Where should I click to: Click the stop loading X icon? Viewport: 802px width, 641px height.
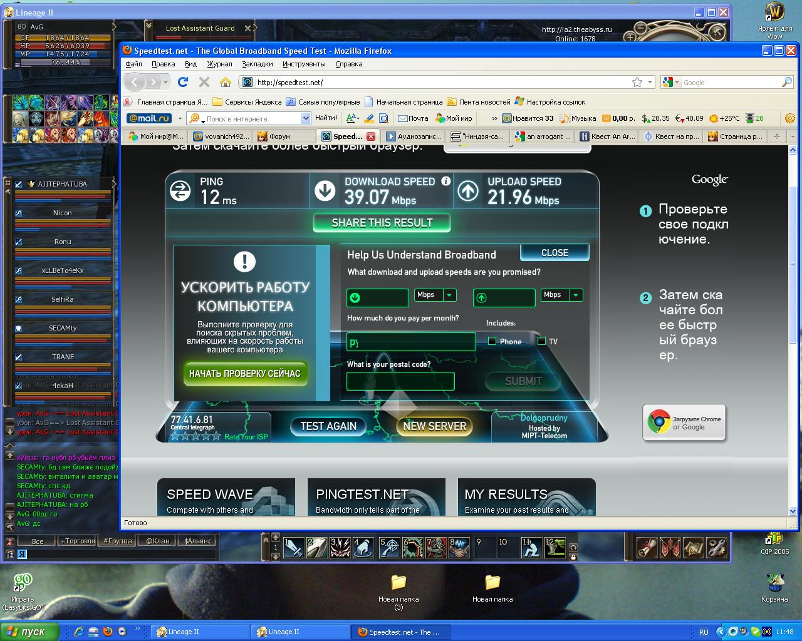[x=204, y=82]
